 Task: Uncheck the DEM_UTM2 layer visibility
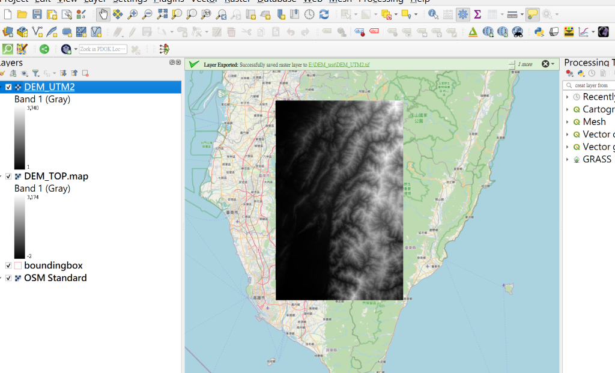tap(8, 87)
